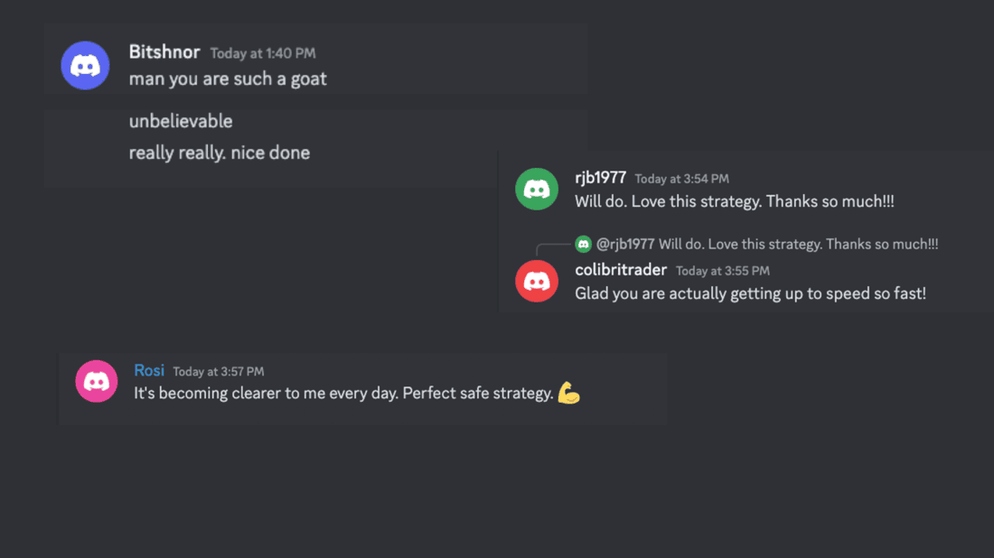Click the flexed biceps emoji
The height and width of the screenshot is (558, 994).
pyautogui.click(x=568, y=393)
